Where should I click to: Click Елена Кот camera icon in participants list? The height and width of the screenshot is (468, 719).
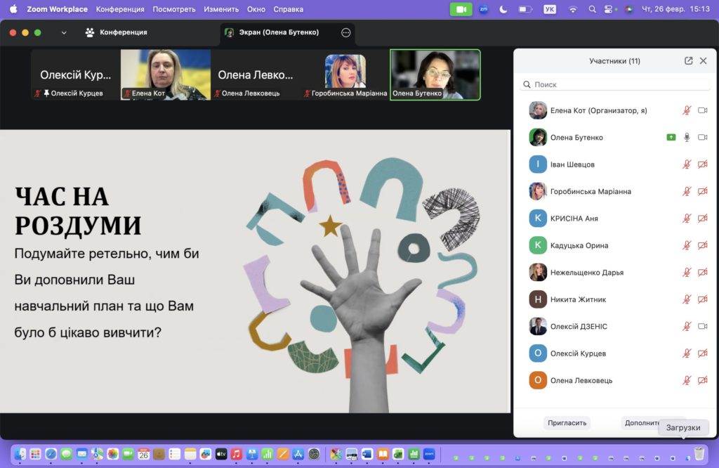pyautogui.click(x=702, y=110)
